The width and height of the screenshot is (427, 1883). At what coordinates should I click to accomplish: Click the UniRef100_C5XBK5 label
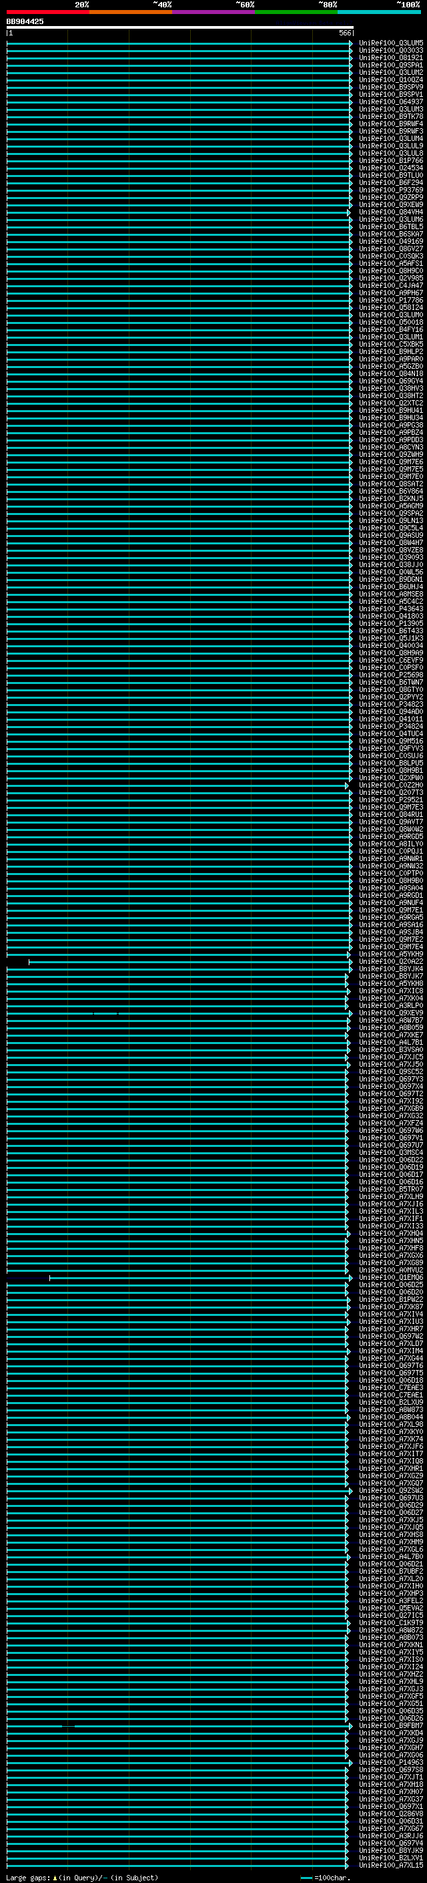click(390, 344)
